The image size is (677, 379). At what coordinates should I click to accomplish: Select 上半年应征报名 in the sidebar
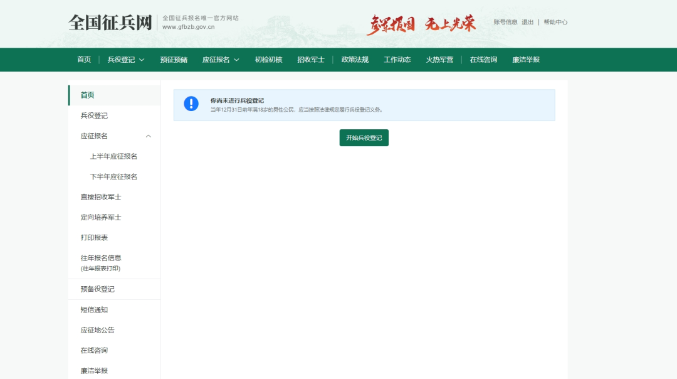[x=113, y=156]
